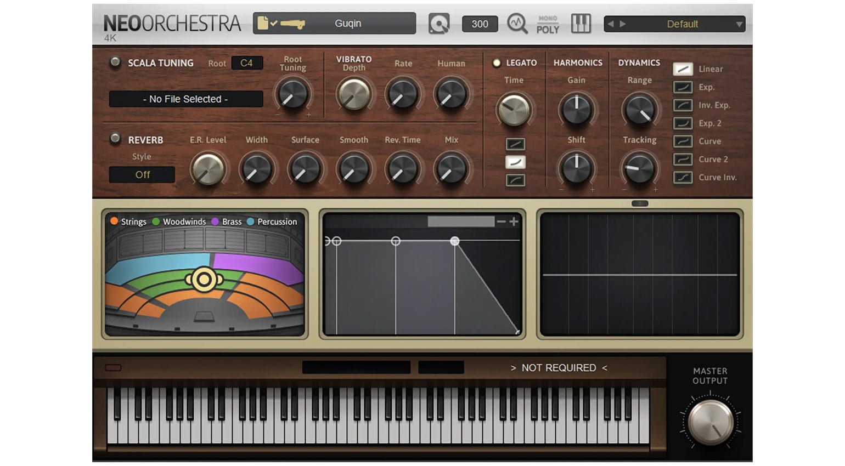The image size is (845, 466).
Task: Click the Legato Time knob
Action: 514,110
